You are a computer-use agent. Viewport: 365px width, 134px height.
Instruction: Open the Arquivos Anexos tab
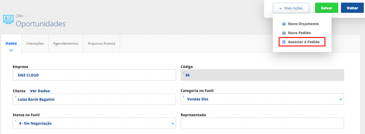(102, 43)
